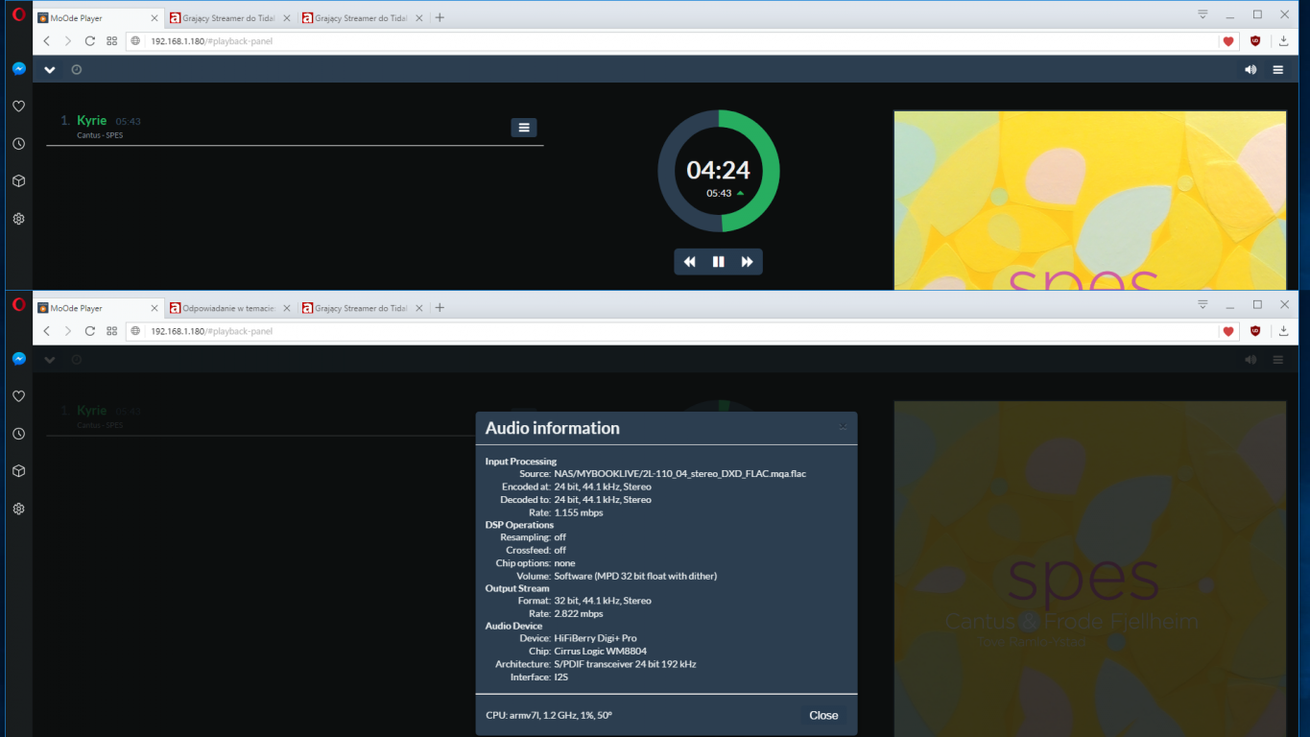Viewport: 1310px width, 737px height.
Task: Skip to previous track
Action: (689, 262)
